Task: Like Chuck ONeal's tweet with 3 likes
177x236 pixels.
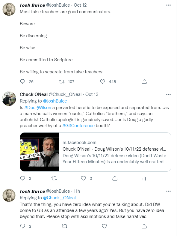Action: pos(83,178)
